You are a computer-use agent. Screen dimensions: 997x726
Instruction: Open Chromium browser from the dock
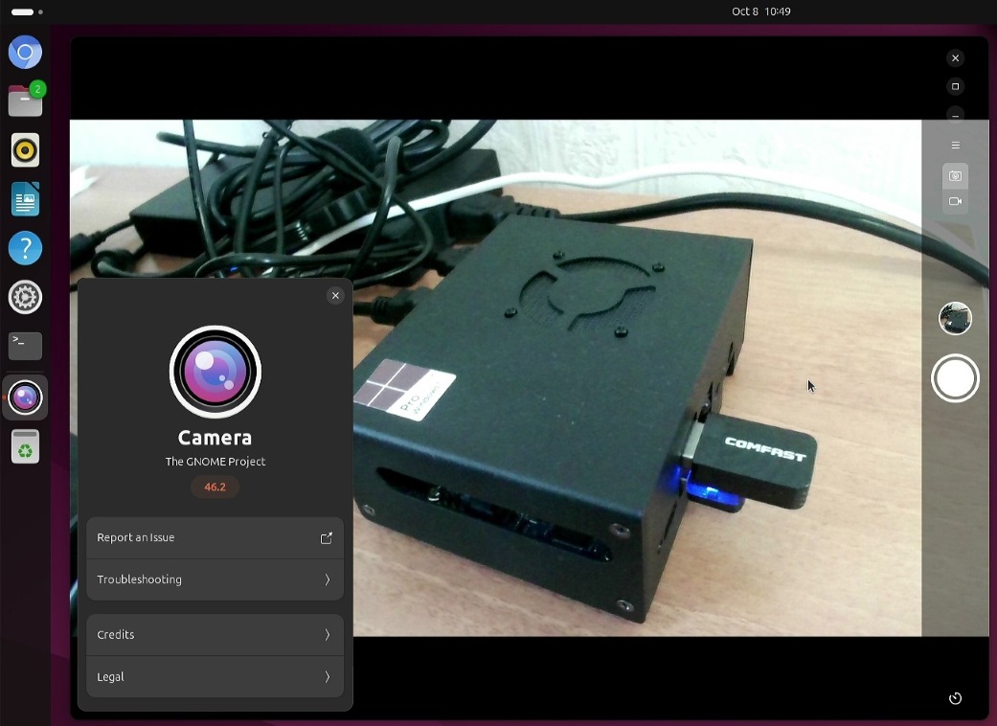(x=26, y=53)
